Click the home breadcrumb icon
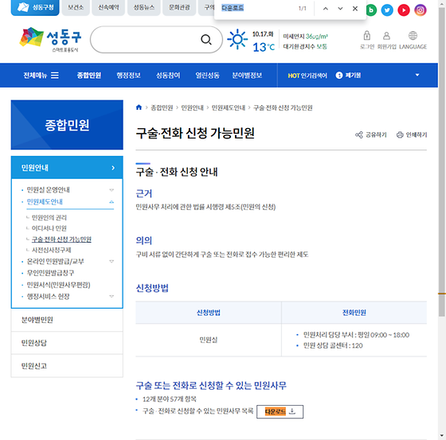This screenshot has width=446, height=440. click(139, 107)
